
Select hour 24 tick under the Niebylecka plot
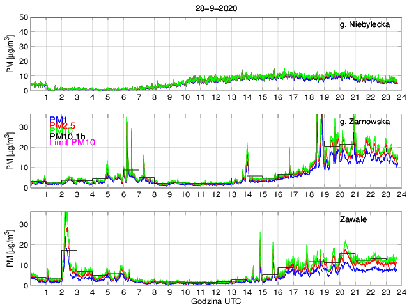401,98
